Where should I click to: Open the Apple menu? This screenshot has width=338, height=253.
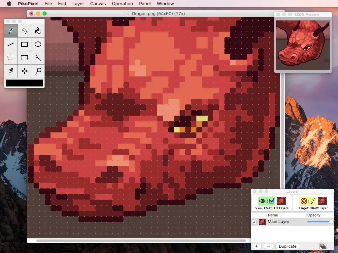[9, 4]
